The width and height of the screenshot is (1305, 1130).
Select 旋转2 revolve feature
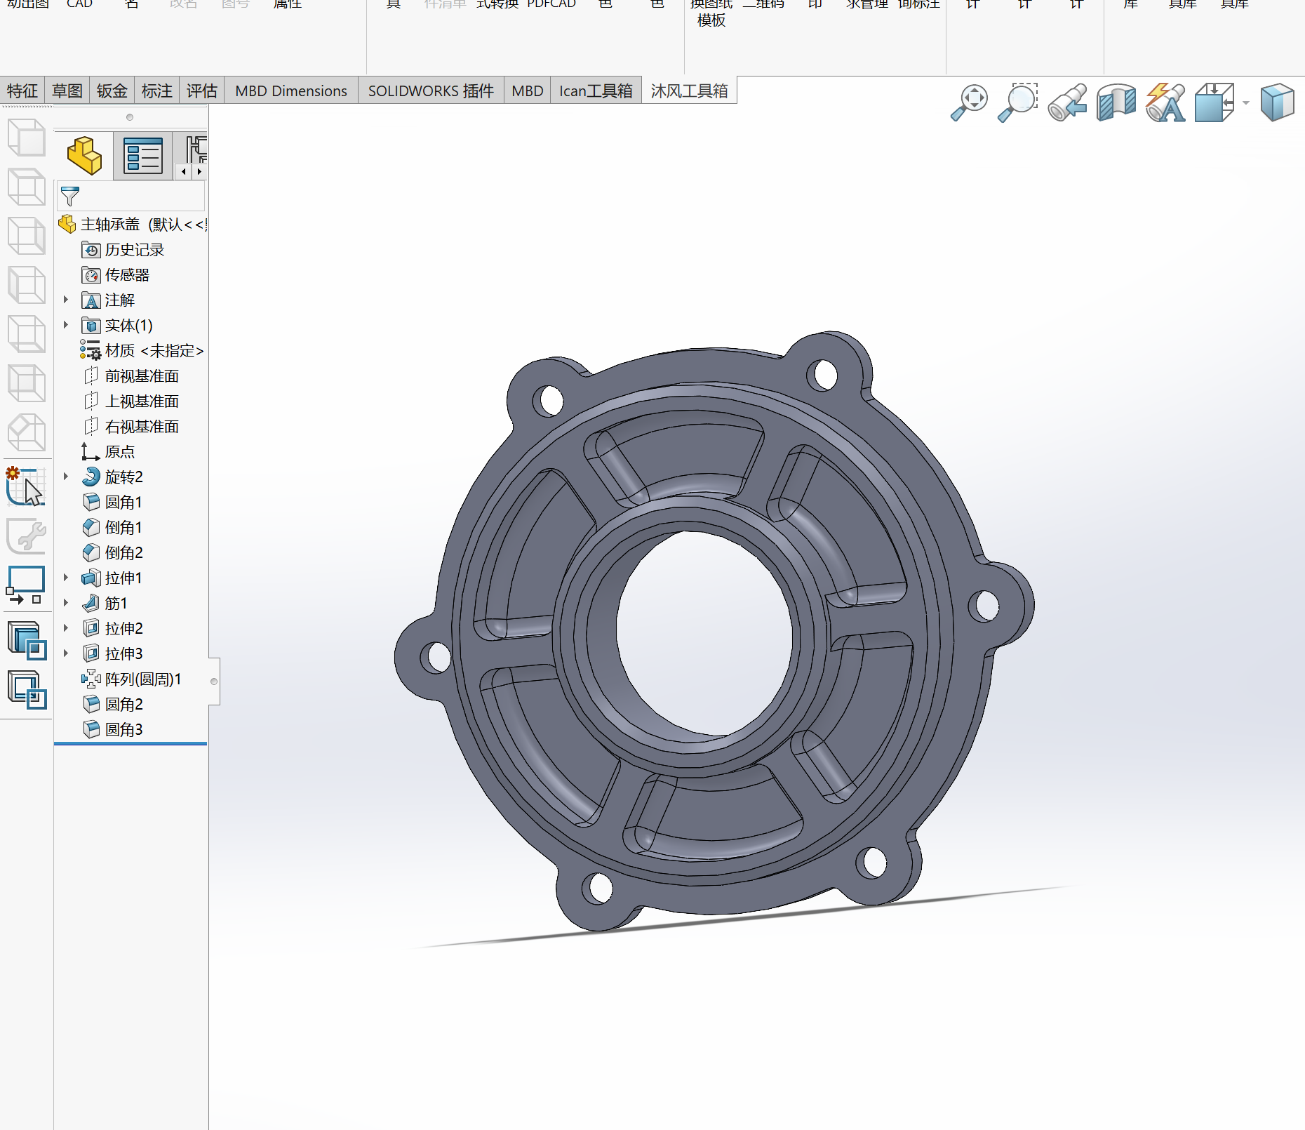point(112,477)
